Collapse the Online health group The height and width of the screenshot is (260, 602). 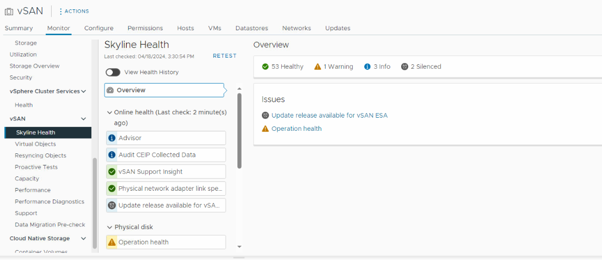tap(110, 112)
